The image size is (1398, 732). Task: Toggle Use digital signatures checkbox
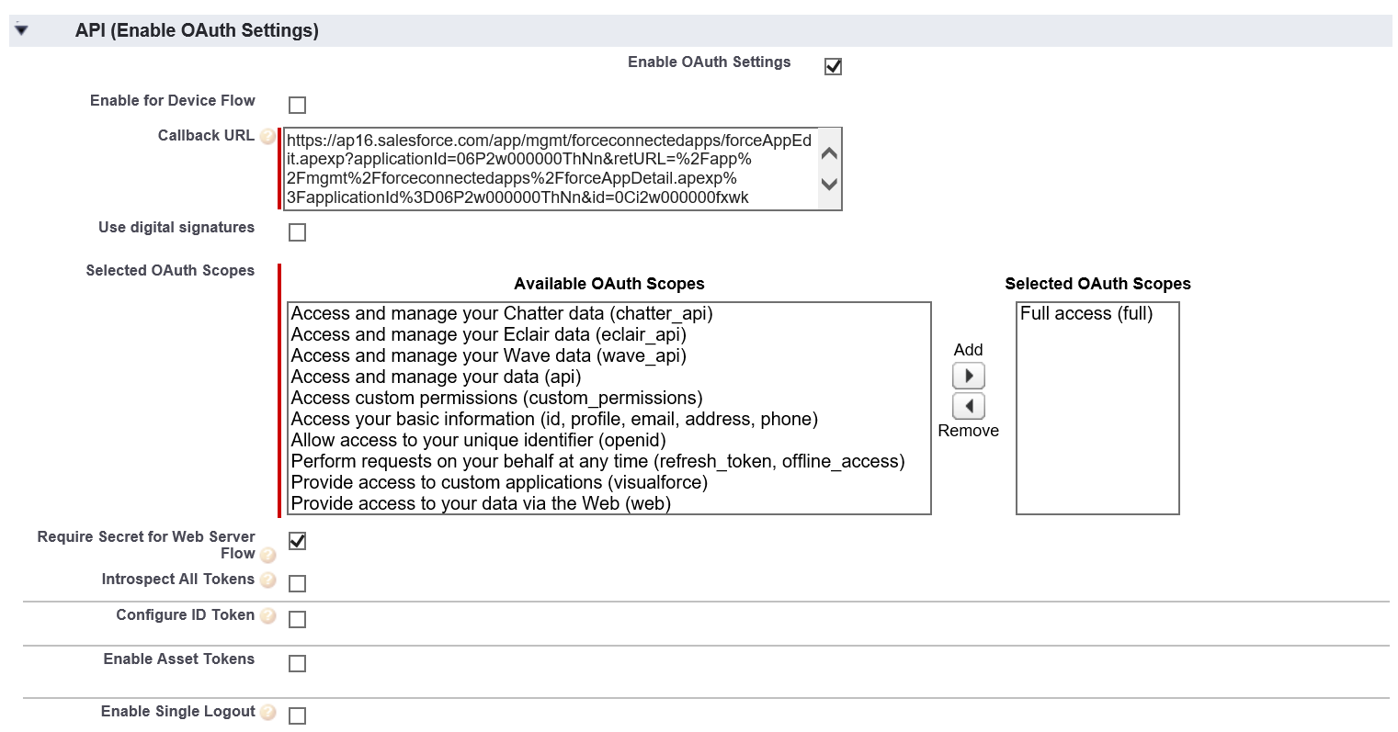click(x=297, y=232)
